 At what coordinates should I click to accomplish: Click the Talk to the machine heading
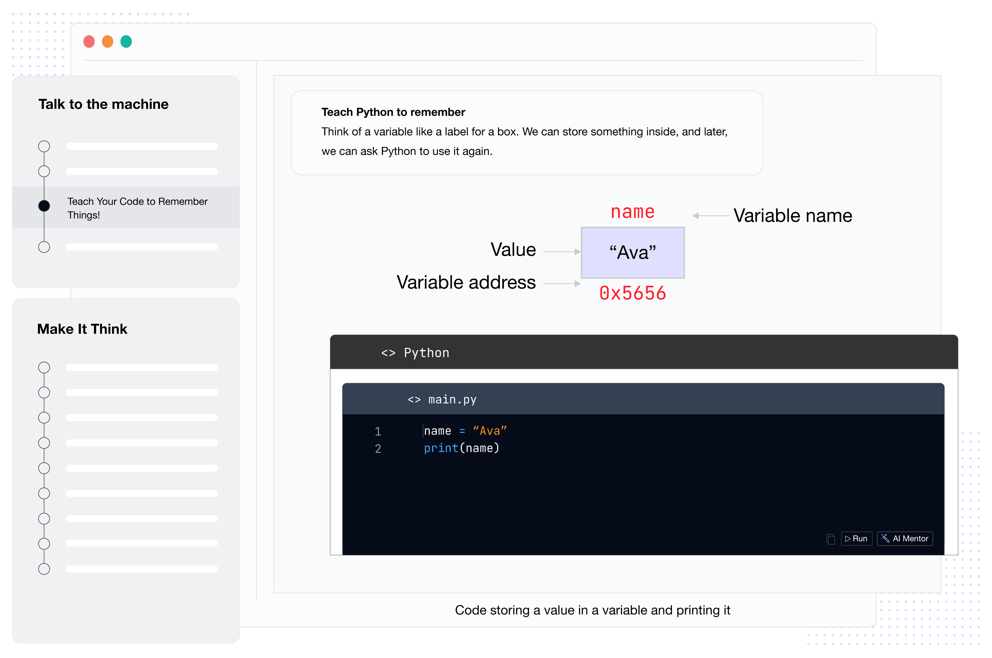(103, 104)
